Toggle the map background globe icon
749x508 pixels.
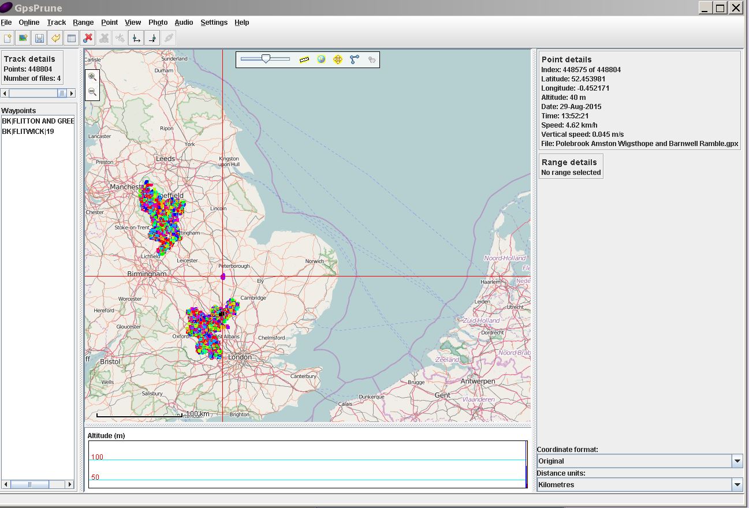tap(321, 59)
